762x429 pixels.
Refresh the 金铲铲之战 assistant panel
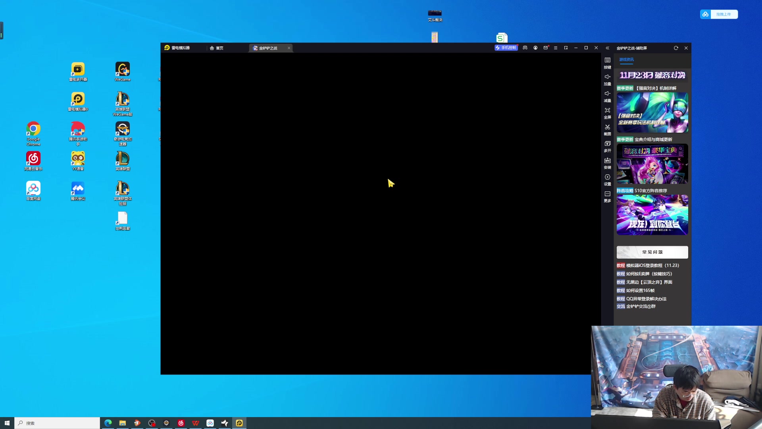click(676, 48)
